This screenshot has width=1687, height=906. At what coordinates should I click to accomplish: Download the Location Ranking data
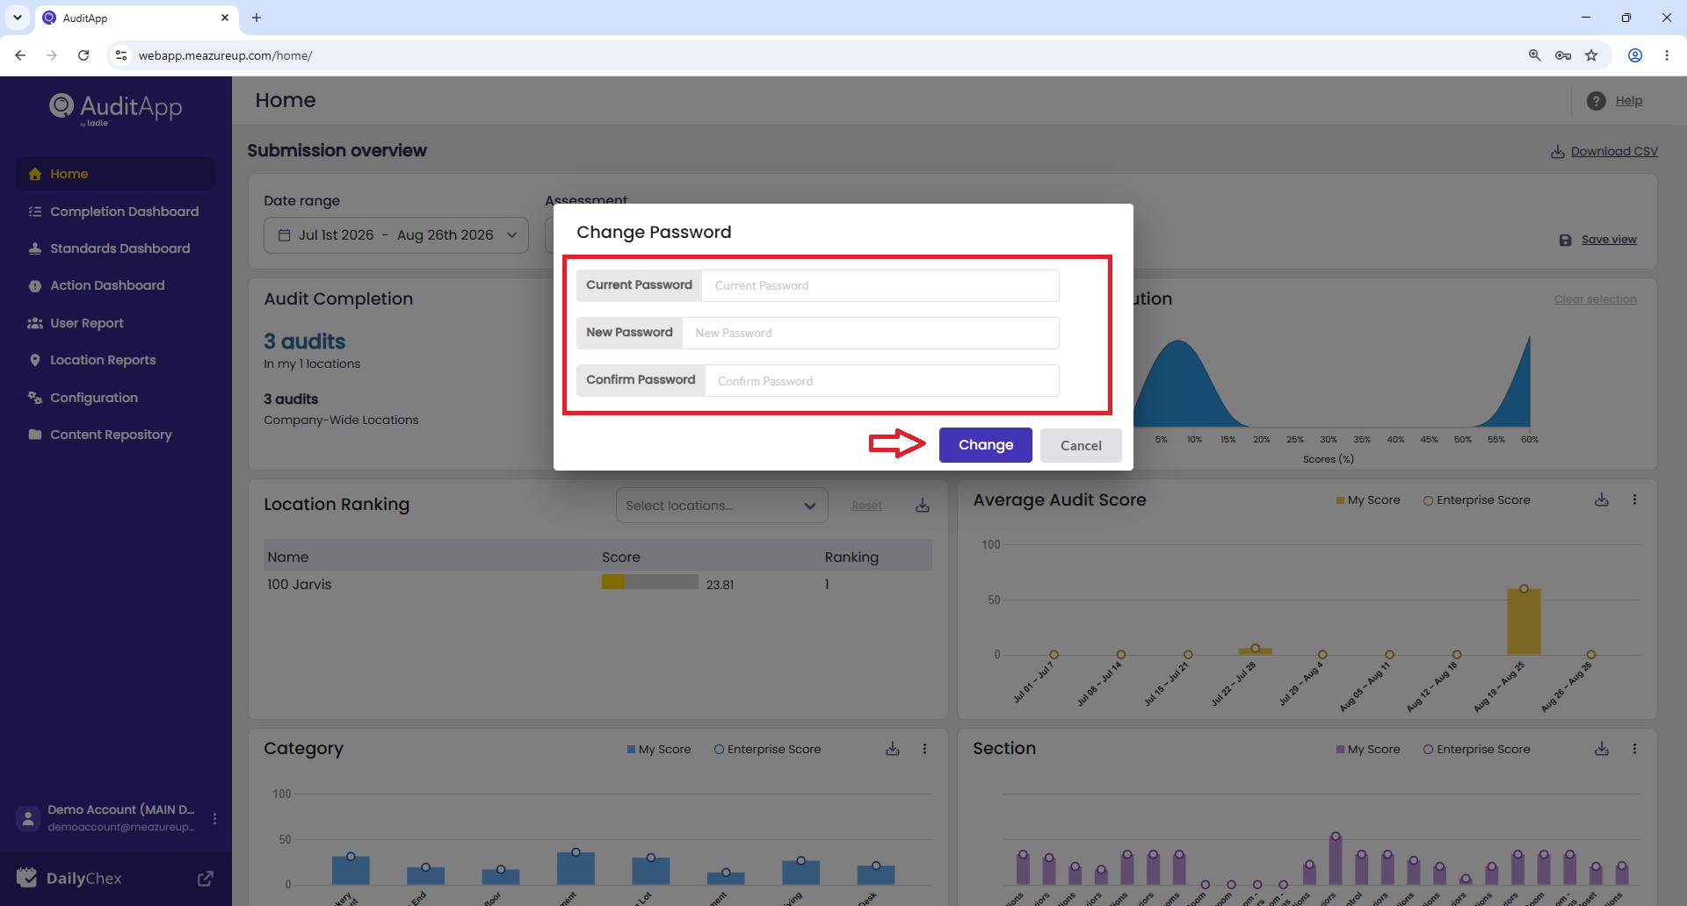tap(923, 506)
